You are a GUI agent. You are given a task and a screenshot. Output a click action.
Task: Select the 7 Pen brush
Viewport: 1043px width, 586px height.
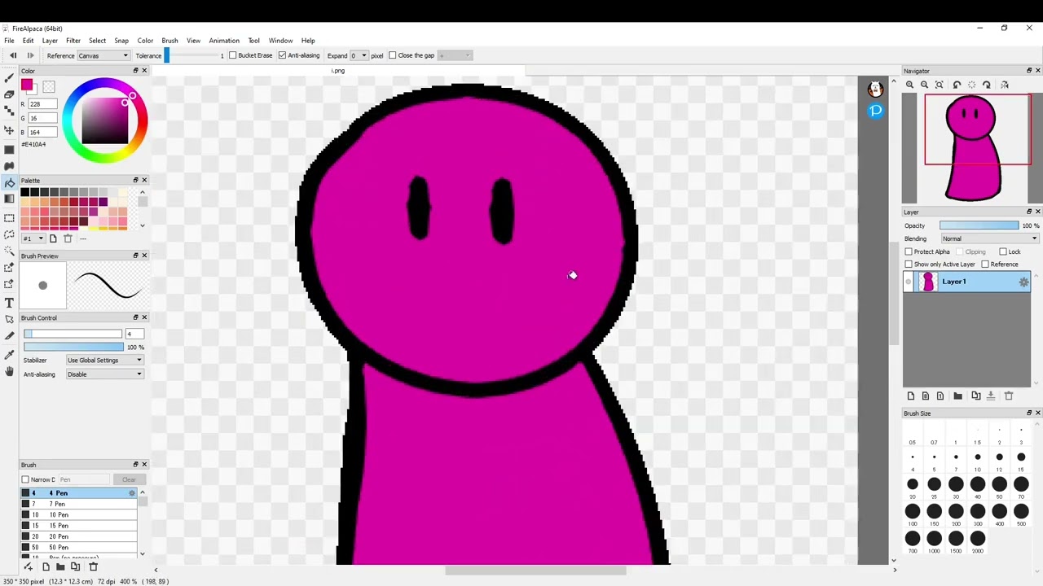[x=79, y=504]
